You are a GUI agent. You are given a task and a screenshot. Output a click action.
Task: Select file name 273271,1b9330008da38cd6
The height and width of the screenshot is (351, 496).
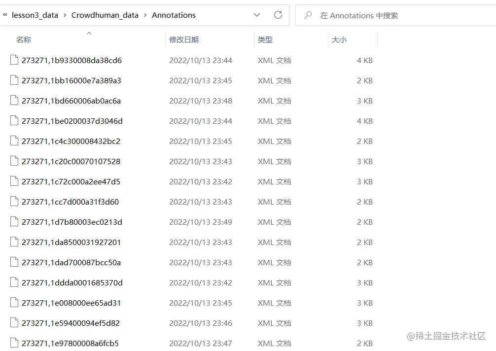[x=72, y=61]
